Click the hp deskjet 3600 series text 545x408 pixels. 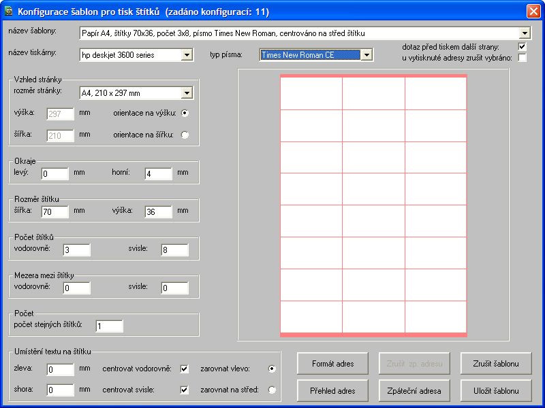coord(118,55)
